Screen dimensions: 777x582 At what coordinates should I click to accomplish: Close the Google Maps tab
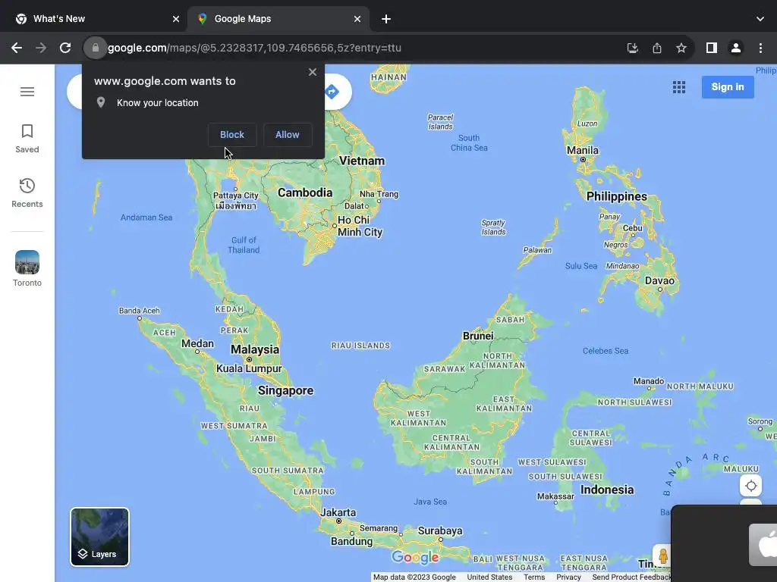click(357, 19)
